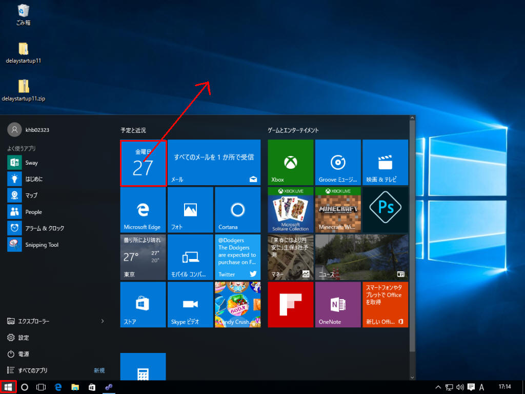Open the Groove Music tile
The width and height of the screenshot is (525, 394).
coord(338,162)
